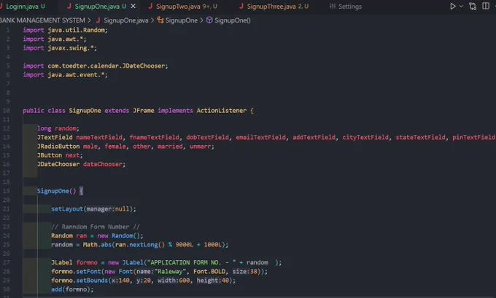496x298 pixels.
Task: Select the SignupOne.java tab
Action: [x=97, y=7]
